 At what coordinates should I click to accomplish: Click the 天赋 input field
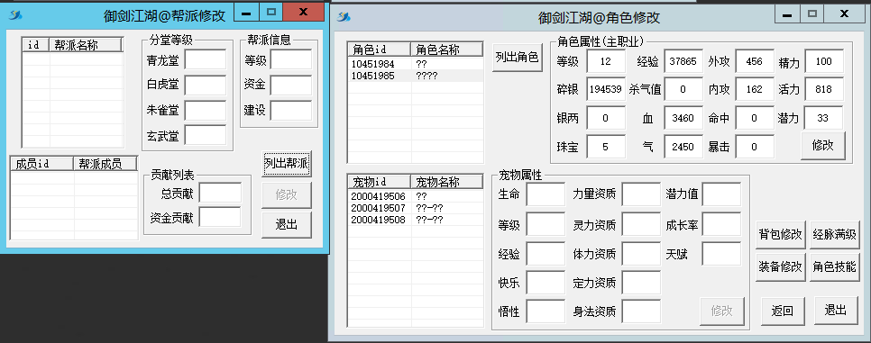coord(721,254)
